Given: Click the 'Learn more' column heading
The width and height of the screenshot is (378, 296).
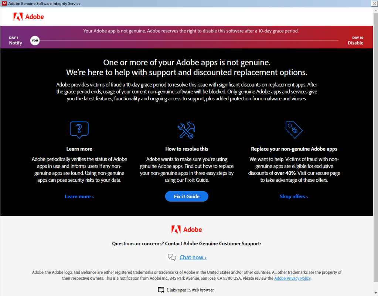Looking at the screenshot, I should click(x=79, y=149).
